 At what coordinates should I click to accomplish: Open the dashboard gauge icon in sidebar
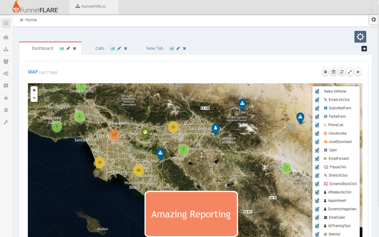[x=6, y=37]
